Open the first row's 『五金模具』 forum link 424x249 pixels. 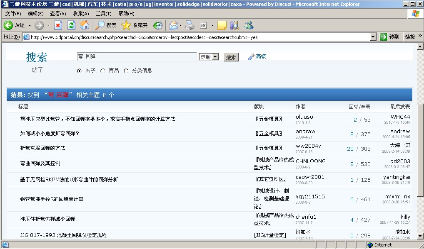click(269, 119)
